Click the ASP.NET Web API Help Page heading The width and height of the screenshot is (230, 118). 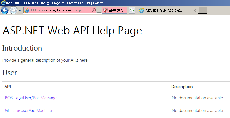tap(72, 31)
